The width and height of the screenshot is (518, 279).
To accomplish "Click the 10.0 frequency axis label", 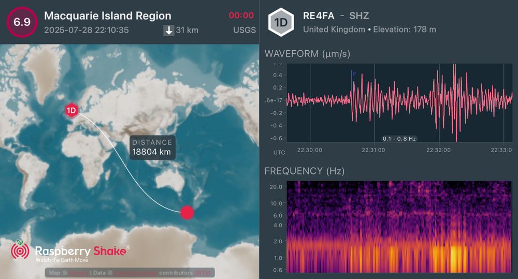I will [276, 203].
